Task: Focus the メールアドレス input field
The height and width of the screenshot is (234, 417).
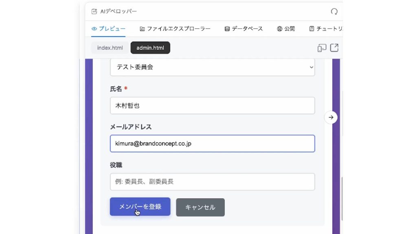Action: click(x=212, y=143)
